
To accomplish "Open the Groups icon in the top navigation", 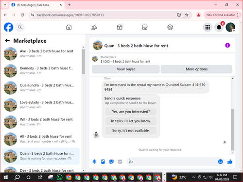I will pos(170,27).
